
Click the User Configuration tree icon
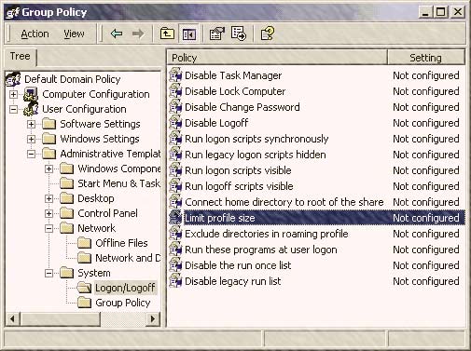pyautogui.click(x=31, y=109)
